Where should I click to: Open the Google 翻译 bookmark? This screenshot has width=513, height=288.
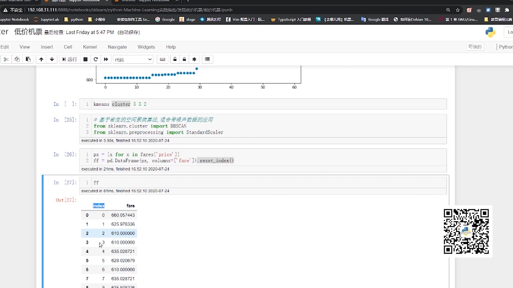(x=375, y=19)
